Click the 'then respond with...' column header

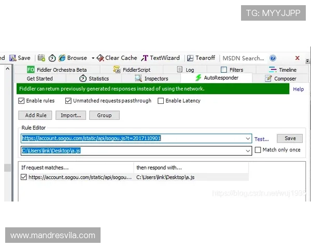pyautogui.click(x=191, y=168)
